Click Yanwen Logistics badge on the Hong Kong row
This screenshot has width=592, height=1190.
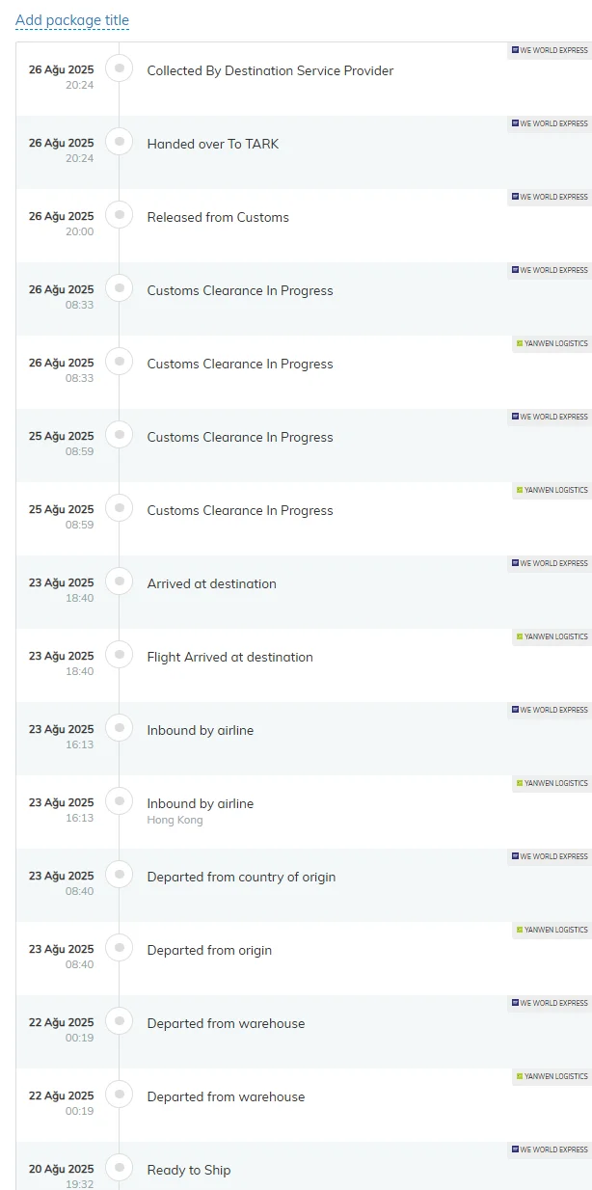[x=552, y=783]
